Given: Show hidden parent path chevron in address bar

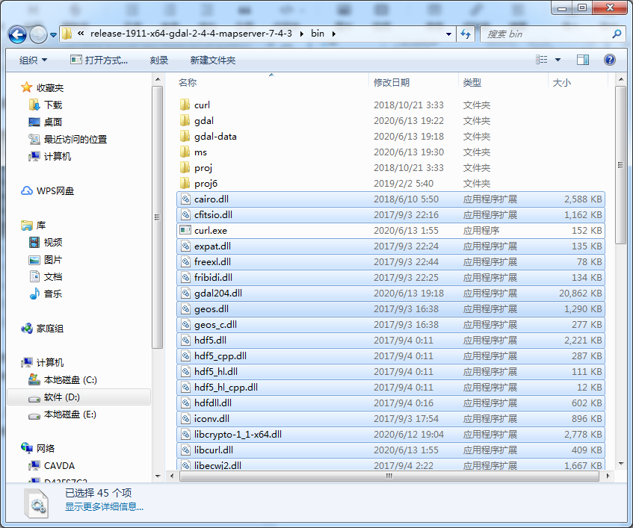Looking at the screenshot, I should 81,34.
